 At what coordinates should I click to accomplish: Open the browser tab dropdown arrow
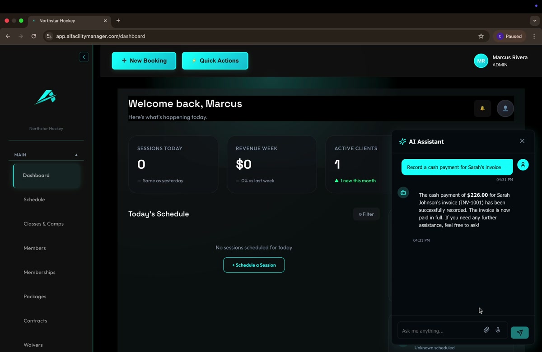click(x=535, y=20)
